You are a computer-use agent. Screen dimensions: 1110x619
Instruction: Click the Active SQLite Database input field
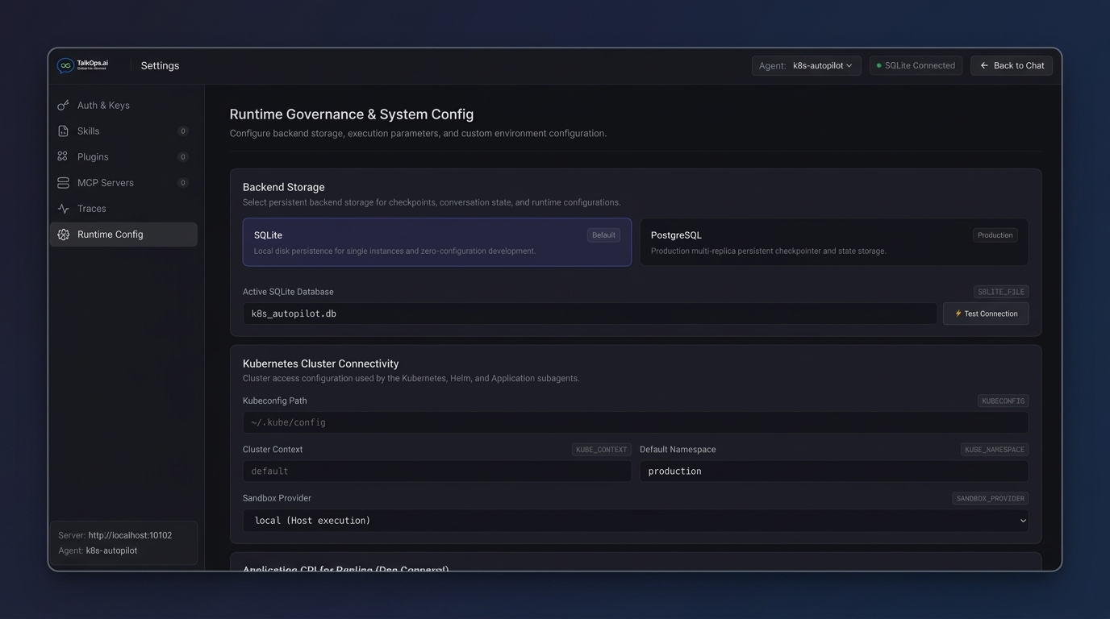590,314
